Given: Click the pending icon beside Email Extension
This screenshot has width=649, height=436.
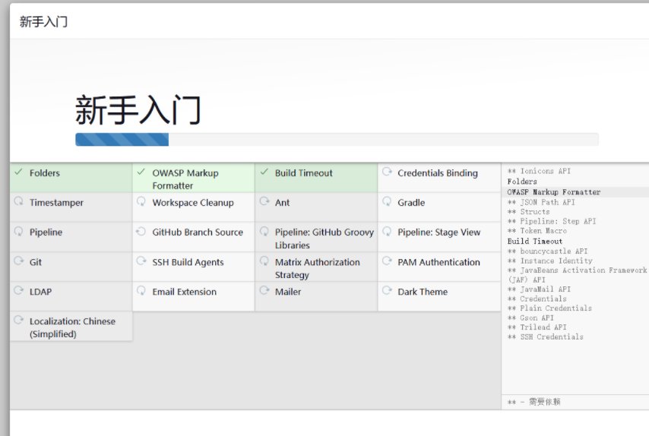Looking at the screenshot, I should pos(141,290).
